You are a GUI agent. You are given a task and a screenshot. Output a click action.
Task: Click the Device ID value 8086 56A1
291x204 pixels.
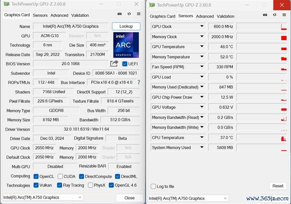116,73
